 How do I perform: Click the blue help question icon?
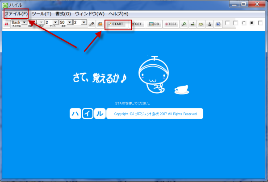[x=218, y=24]
